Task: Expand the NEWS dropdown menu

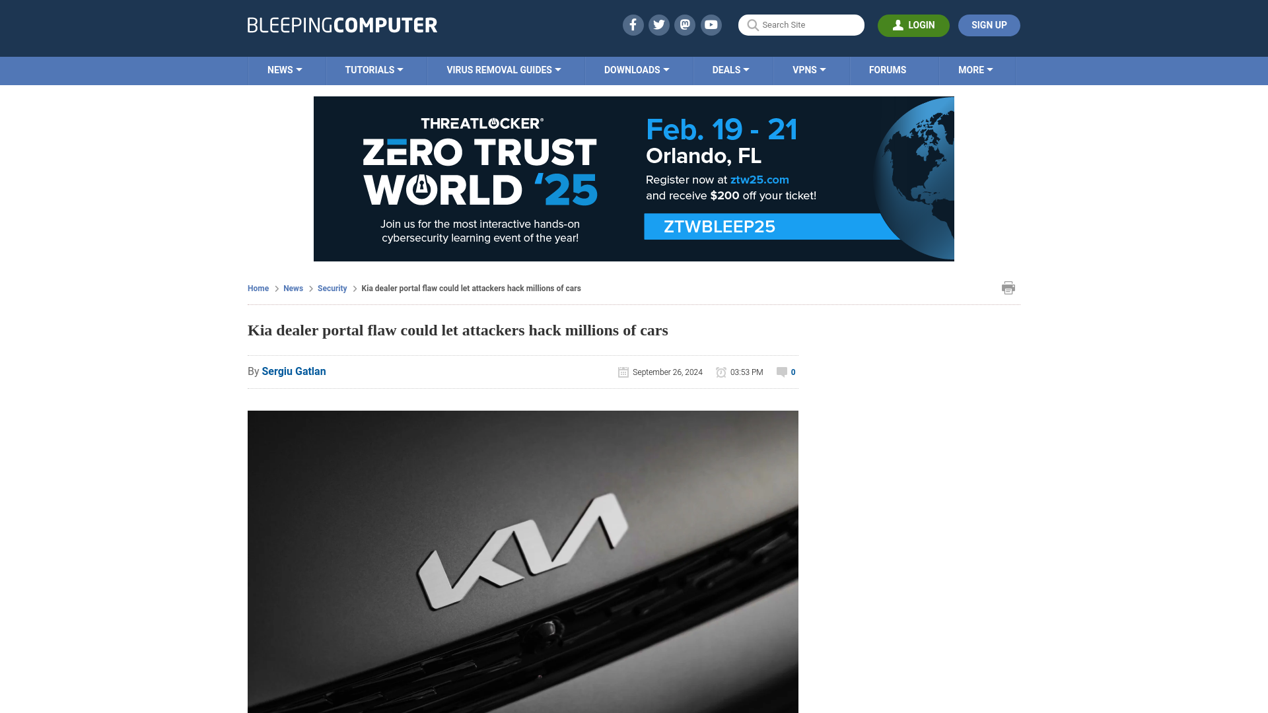Action: 285,69
